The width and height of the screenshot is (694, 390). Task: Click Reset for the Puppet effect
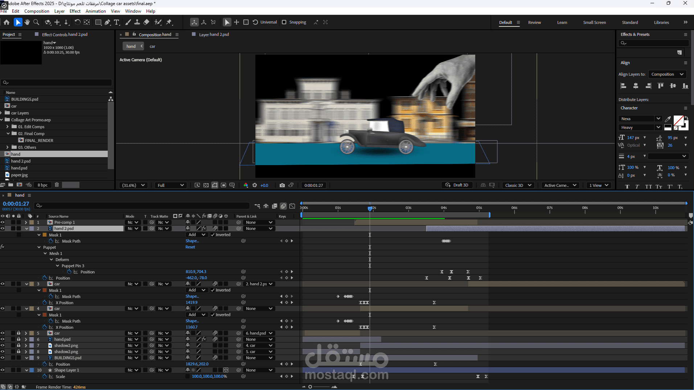tap(190, 247)
